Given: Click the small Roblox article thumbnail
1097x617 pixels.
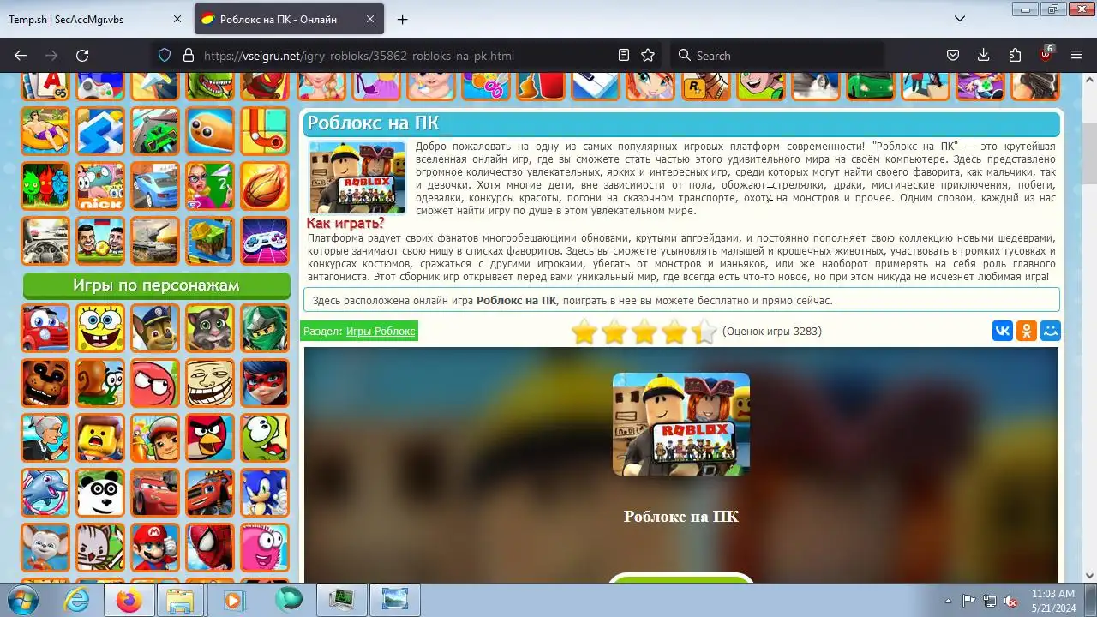Looking at the screenshot, I should [x=357, y=177].
